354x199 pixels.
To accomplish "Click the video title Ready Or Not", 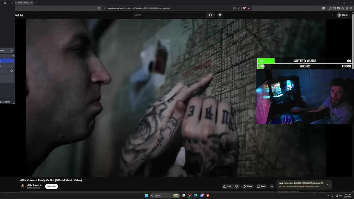I will 51,180.
